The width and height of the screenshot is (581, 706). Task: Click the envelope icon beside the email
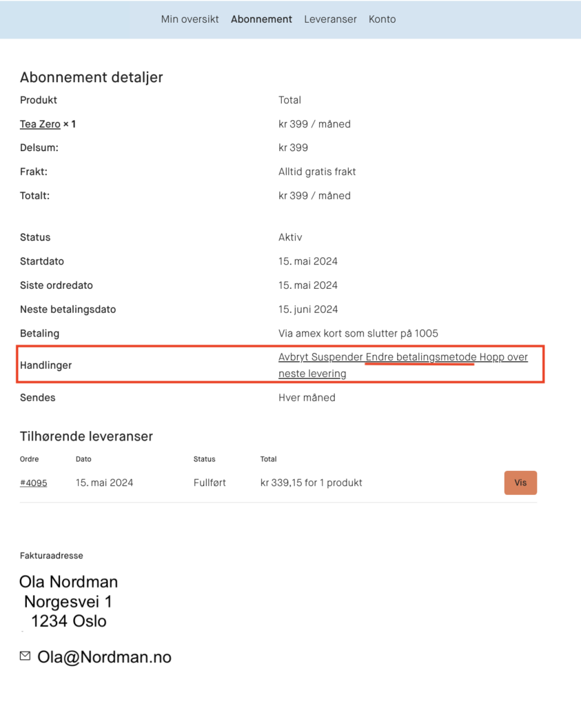click(26, 656)
